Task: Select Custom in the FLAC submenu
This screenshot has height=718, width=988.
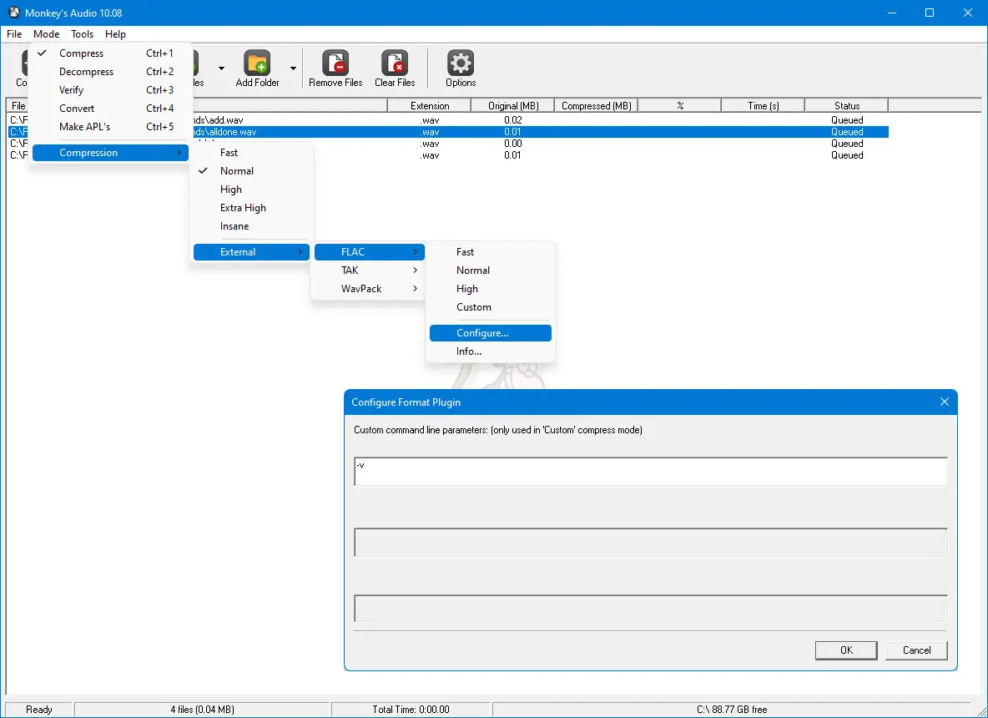Action: pyautogui.click(x=490, y=307)
